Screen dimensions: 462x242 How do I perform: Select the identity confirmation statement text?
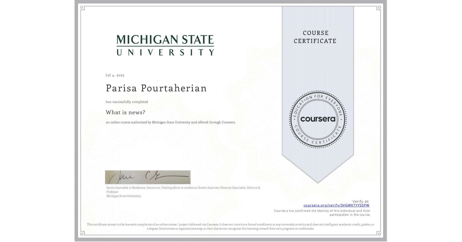pos(322,213)
